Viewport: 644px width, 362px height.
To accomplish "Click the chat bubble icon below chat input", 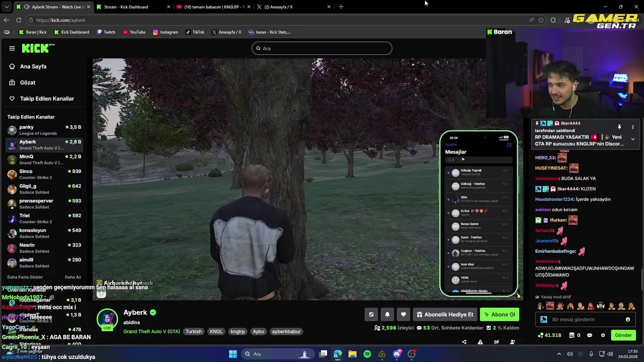I will pyautogui.click(x=590, y=335).
